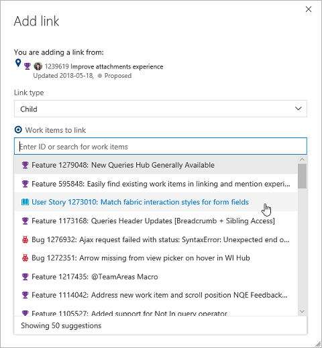The image size is (322, 348).
Task: Choose Feature 1114042 Address new work item
Action: [156, 295]
